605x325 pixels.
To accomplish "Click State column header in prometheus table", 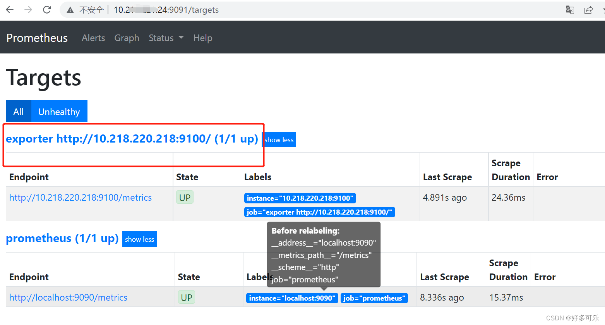I will [x=189, y=277].
